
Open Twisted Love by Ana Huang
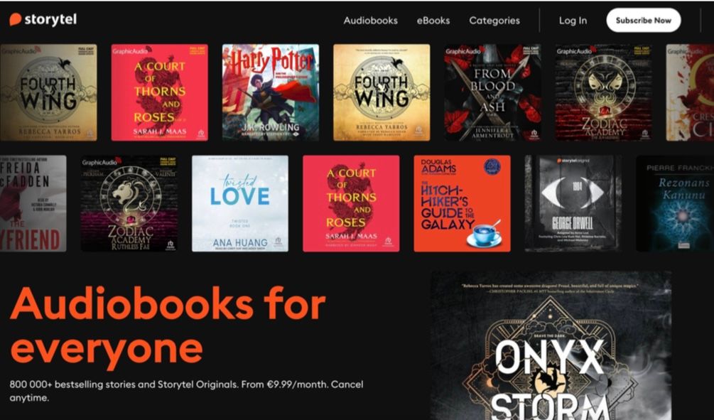(x=240, y=203)
